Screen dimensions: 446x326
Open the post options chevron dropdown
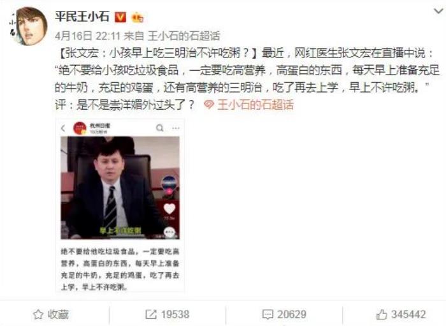pyautogui.click(x=438, y=11)
